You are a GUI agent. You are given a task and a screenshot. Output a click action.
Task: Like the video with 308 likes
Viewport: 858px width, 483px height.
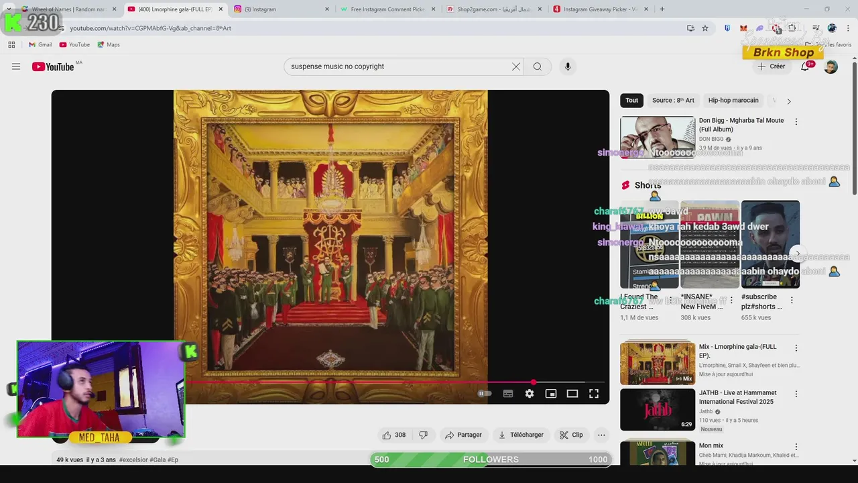(393, 435)
